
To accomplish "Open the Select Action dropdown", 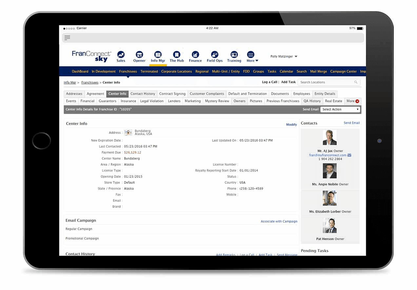I will pos(340,109).
